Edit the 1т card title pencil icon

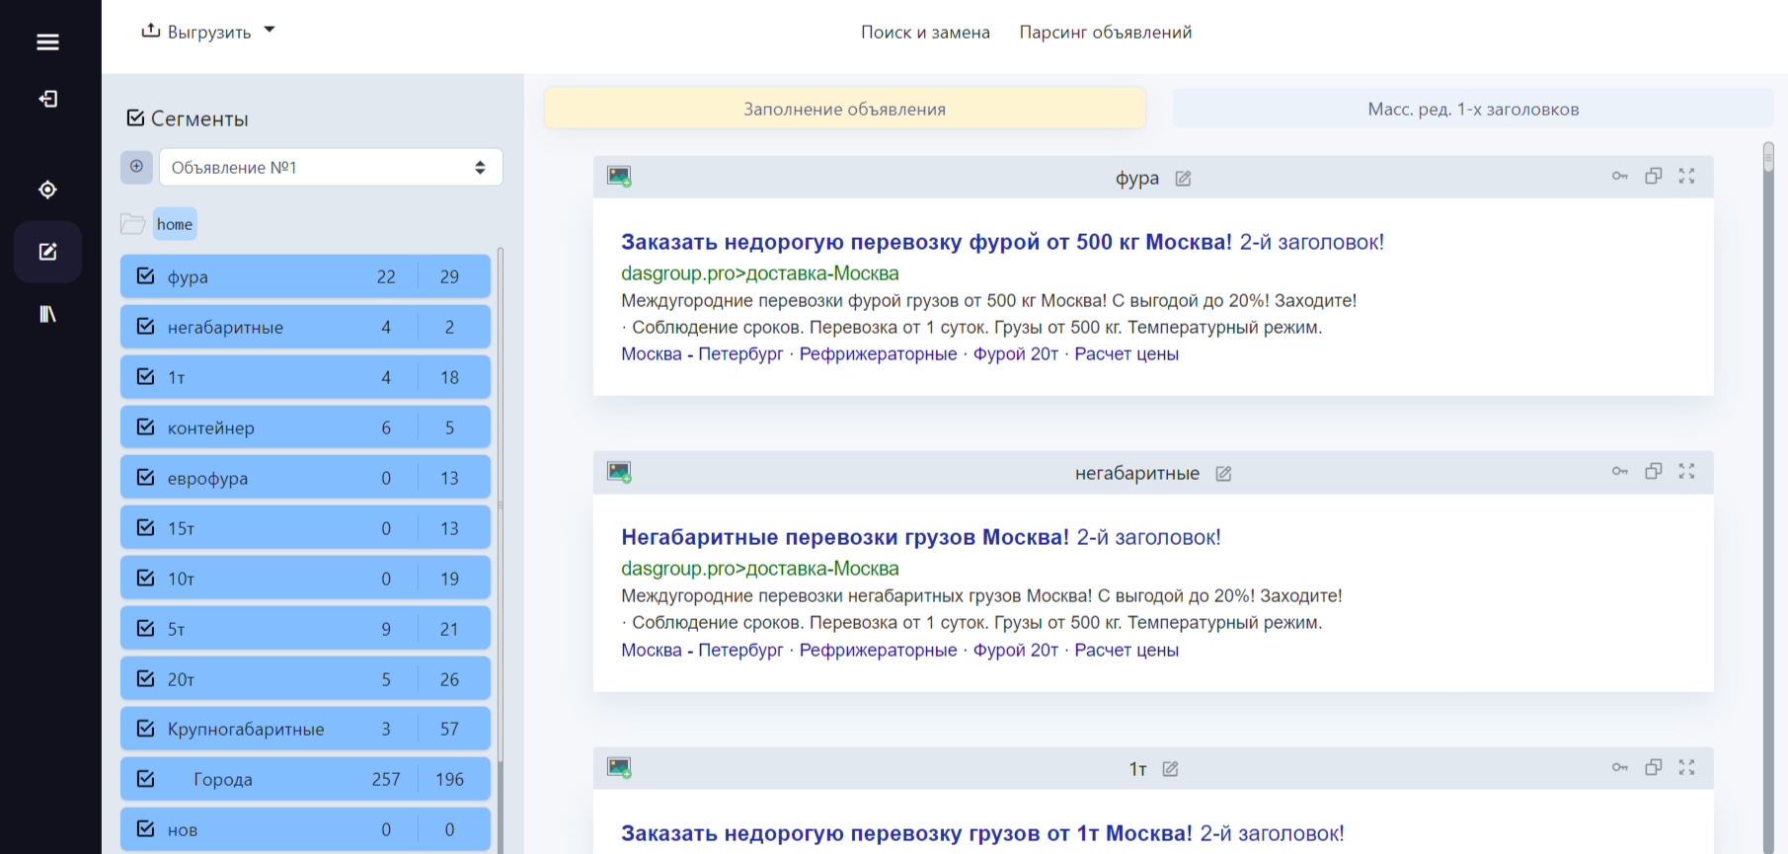tap(1170, 769)
